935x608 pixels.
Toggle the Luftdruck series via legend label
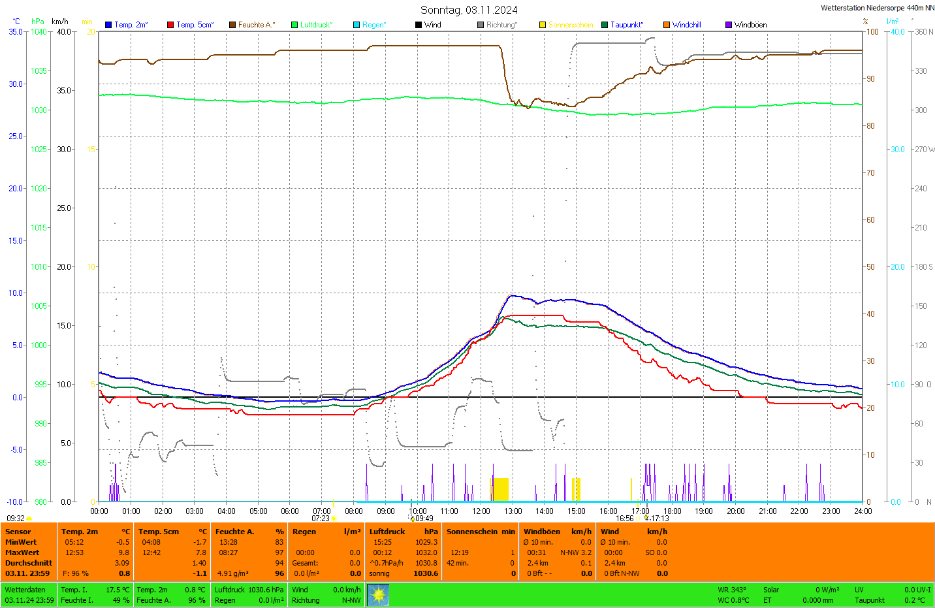click(x=316, y=25)
